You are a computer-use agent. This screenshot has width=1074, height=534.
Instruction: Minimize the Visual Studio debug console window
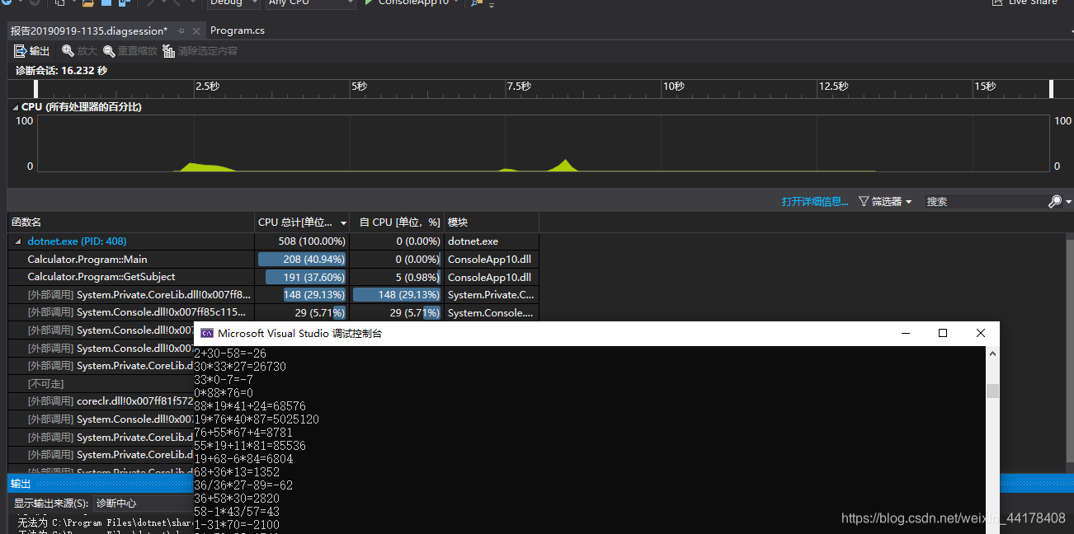coord(906,334)
